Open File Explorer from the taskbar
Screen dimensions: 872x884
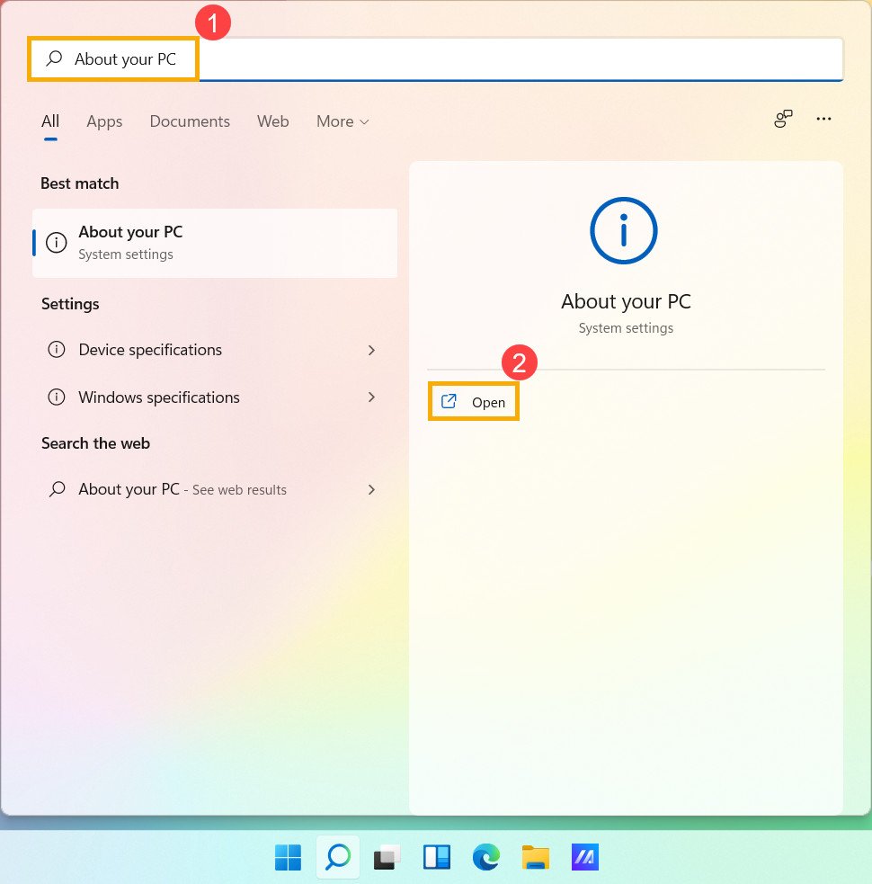coord(536,858)
